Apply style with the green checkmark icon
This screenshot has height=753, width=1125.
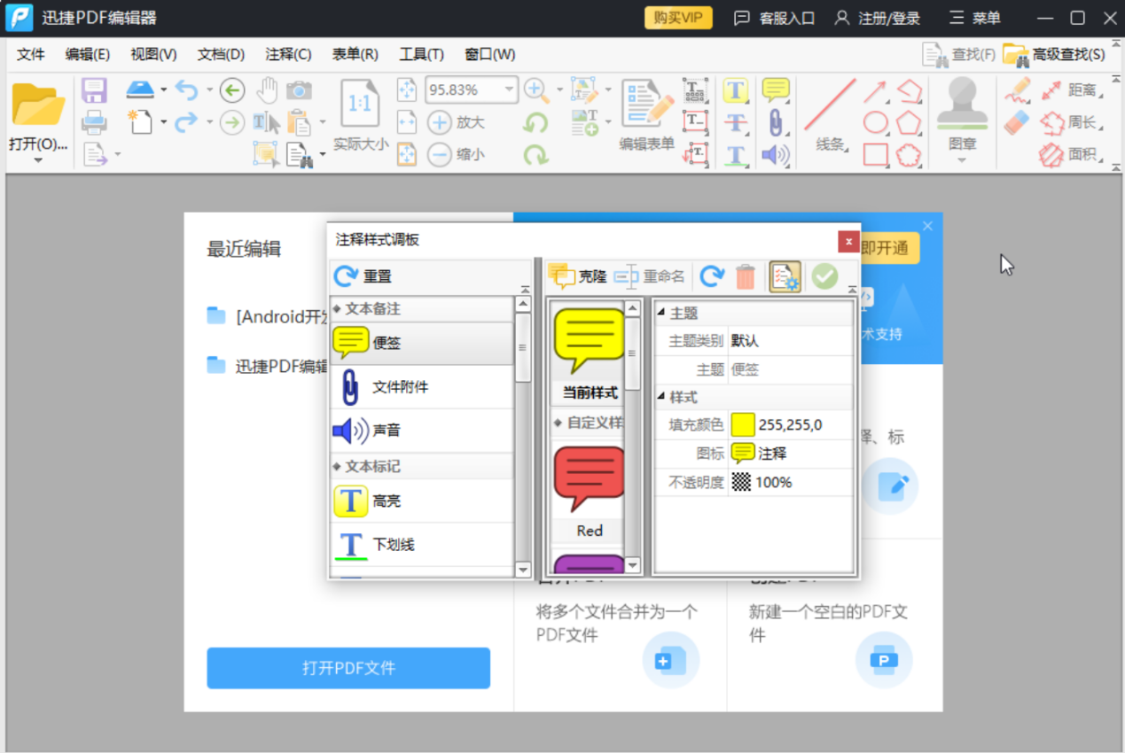pos(824,276)
